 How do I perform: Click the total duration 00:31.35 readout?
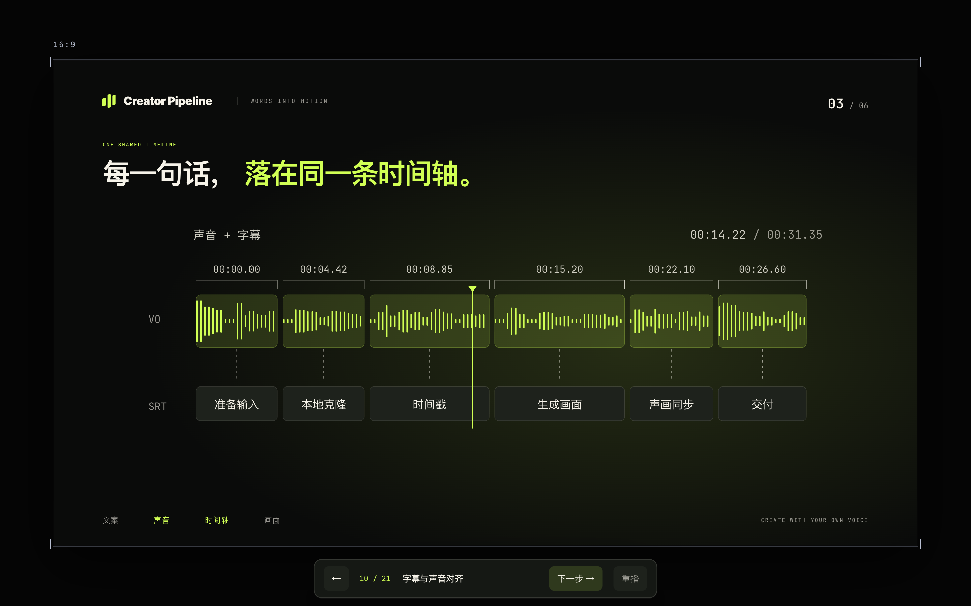[x=794, y=235]
